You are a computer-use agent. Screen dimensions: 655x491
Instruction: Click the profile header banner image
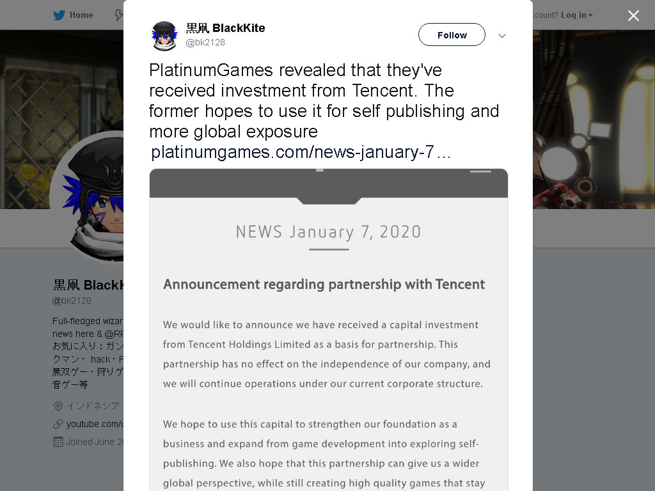tap(61, 79)
